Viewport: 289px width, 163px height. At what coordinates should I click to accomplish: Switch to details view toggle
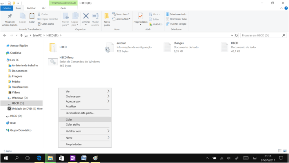point(280,151)
